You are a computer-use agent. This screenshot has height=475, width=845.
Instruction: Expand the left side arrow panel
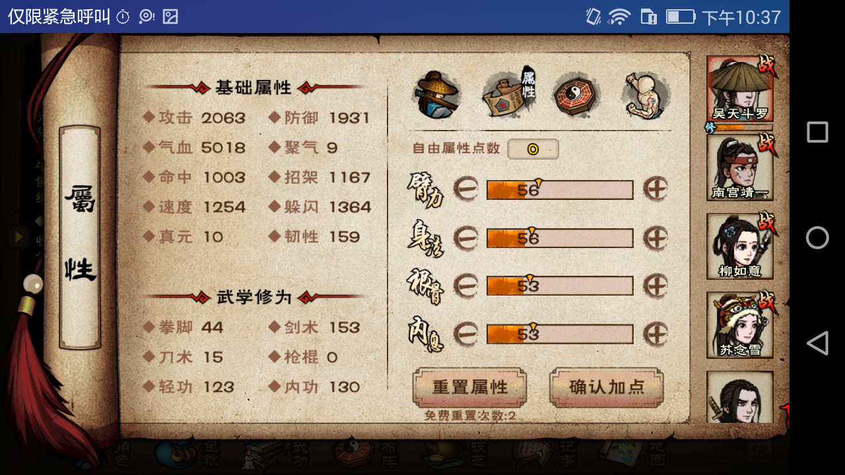[x=18, y=236]
